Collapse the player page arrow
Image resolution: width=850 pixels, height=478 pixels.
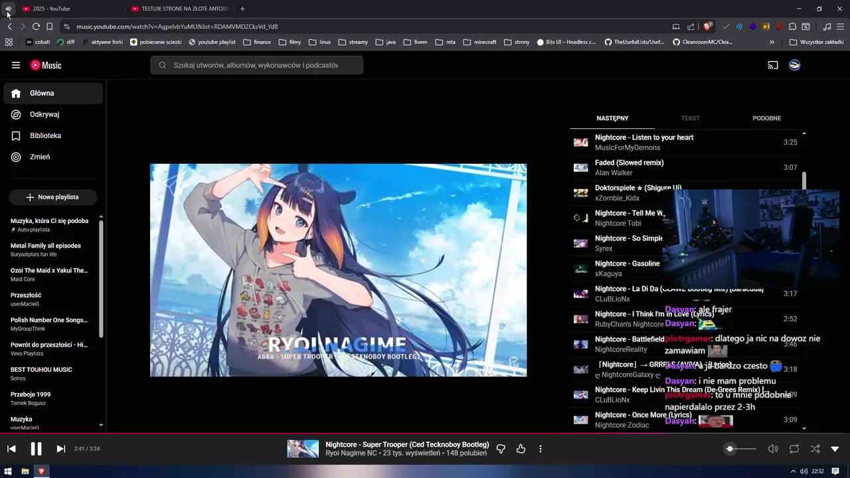(835, 449)
